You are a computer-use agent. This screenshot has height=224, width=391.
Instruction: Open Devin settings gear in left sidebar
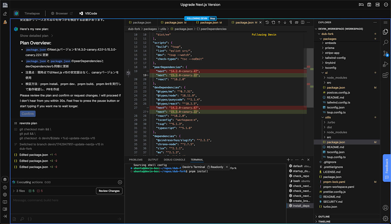[x=5, y=195]
